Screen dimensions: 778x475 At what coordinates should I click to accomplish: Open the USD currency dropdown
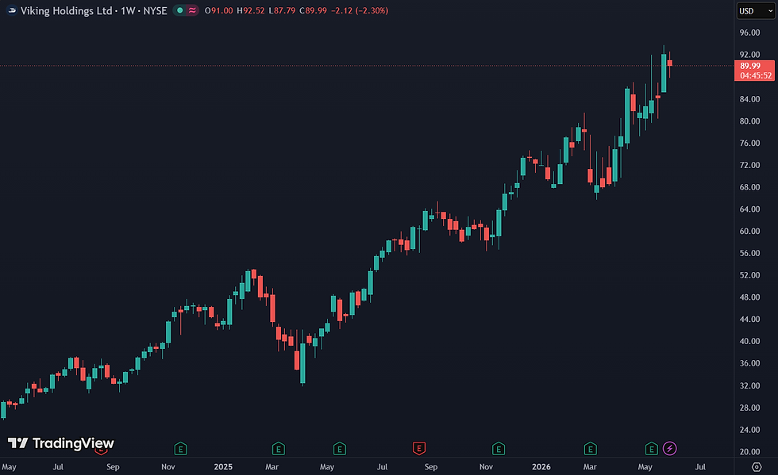pos(756,11)
